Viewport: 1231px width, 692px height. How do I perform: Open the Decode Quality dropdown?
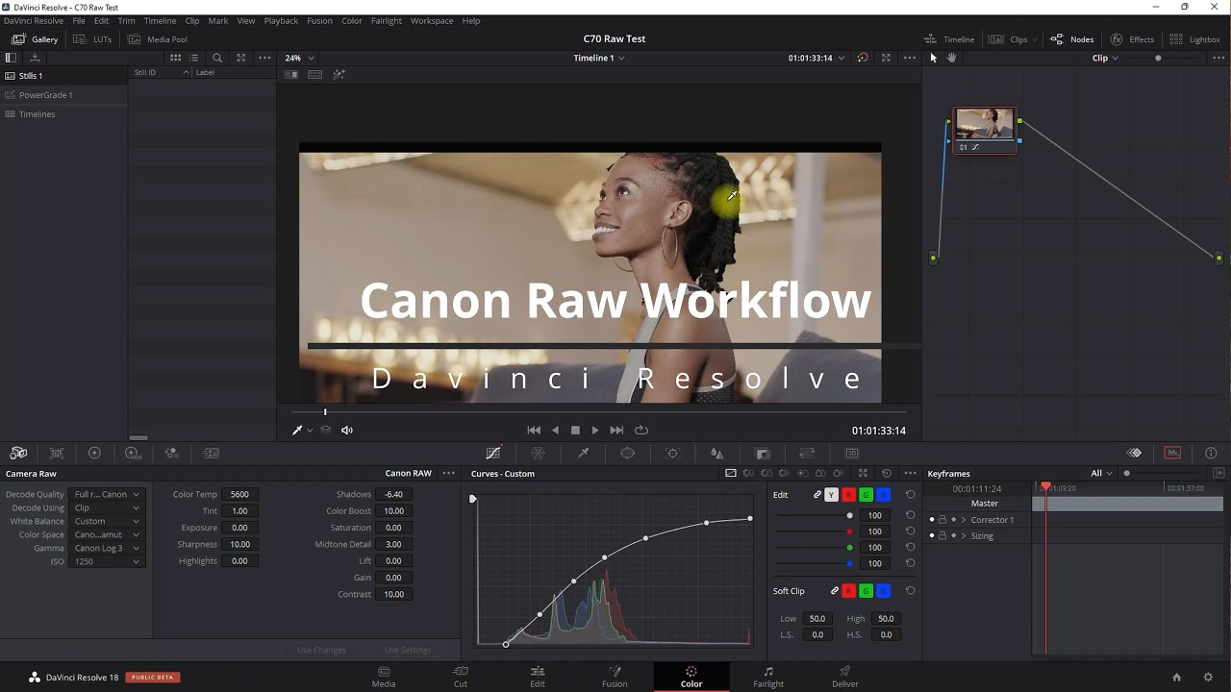106,494
